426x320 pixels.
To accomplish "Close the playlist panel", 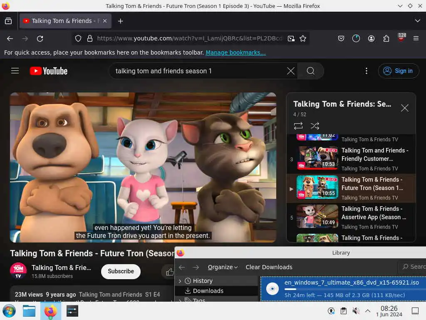I will pyautogui.click(x=404, y=108).
